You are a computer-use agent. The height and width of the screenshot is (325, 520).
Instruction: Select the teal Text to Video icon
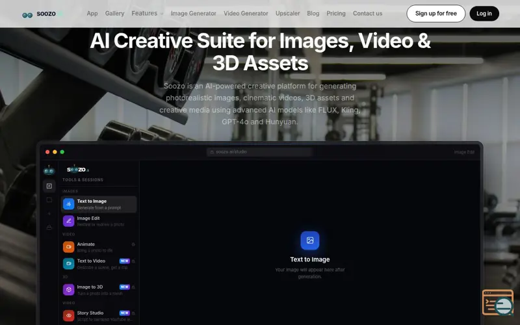[69, 264]
